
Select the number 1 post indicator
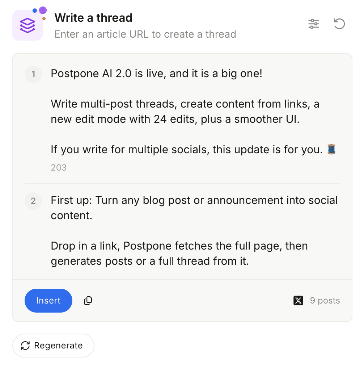[x=33, y=74]
